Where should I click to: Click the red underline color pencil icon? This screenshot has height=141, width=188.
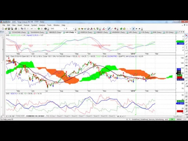point(104,29)
